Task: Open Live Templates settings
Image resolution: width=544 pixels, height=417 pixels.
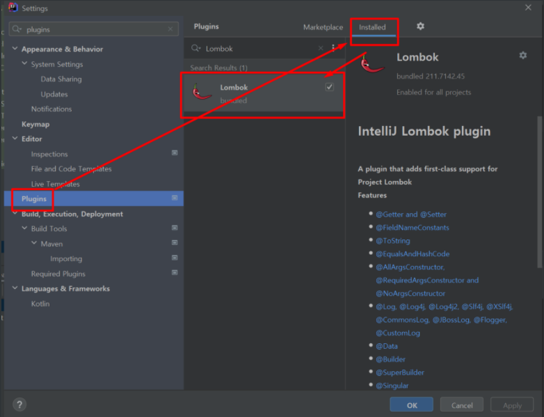Action: (x=55, y=184)
